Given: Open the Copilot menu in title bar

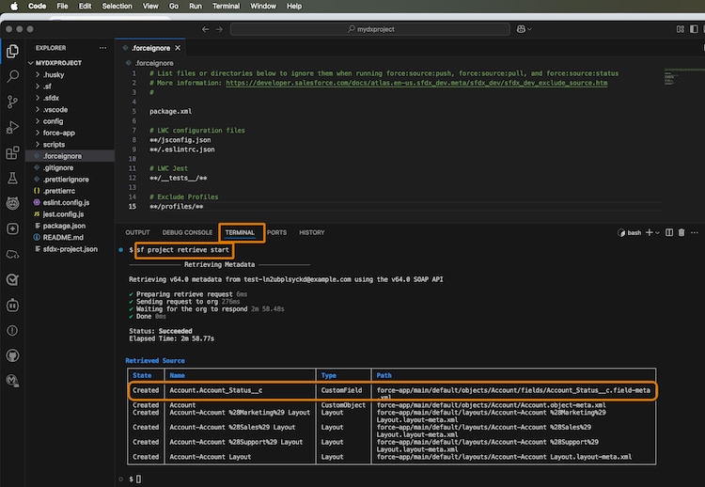Looking at the screenshot, I should point(524,29).
